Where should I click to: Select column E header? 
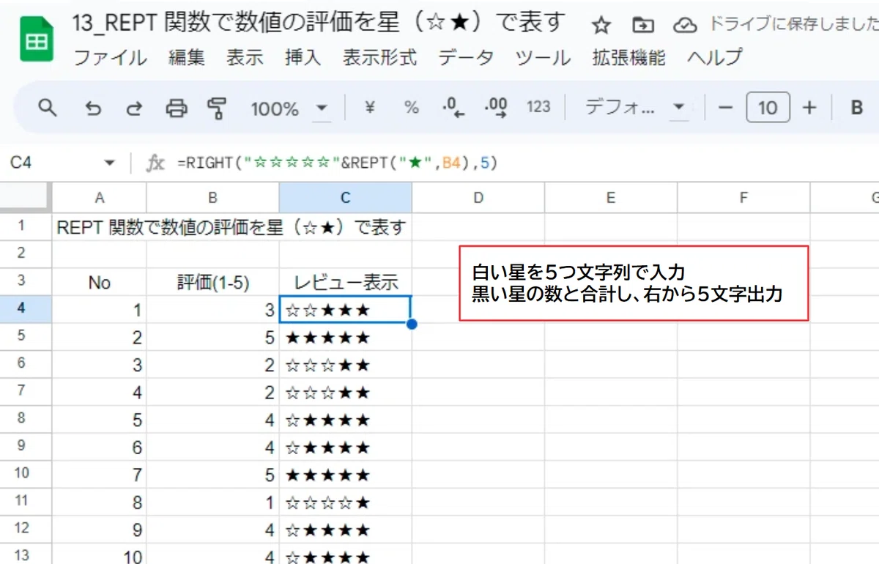point(611,198)
